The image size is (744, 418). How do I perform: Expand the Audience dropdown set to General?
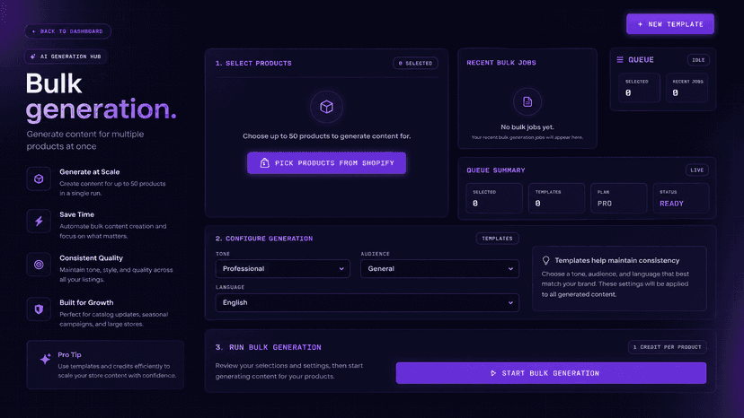pos(439,269)
